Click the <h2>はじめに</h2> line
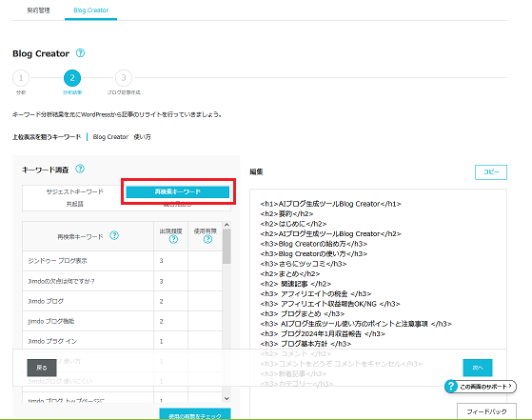The height and width of the screenshot is (420, 532). point(293,224)
